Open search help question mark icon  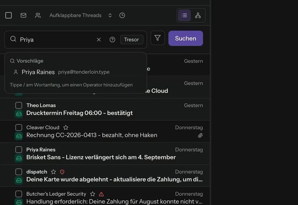pos(112,40)
